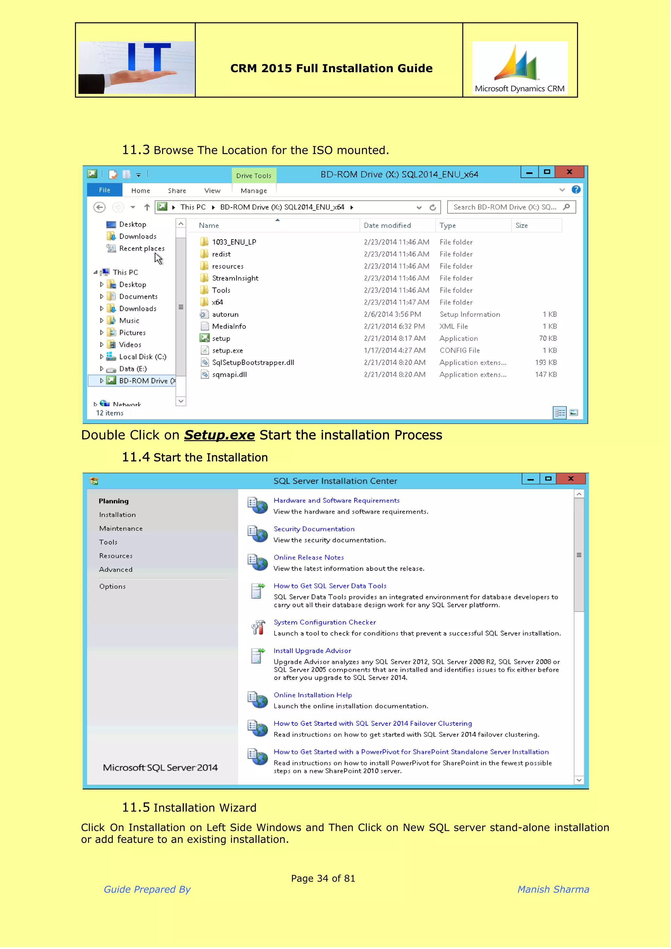
Task: Open the Security Documentation link
Action: click(x=314, y=529)
